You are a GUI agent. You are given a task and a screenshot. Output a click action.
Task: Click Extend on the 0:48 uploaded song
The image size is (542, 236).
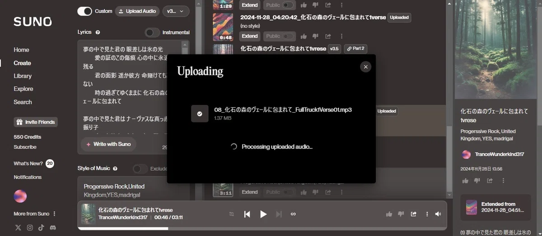(250, 36)
